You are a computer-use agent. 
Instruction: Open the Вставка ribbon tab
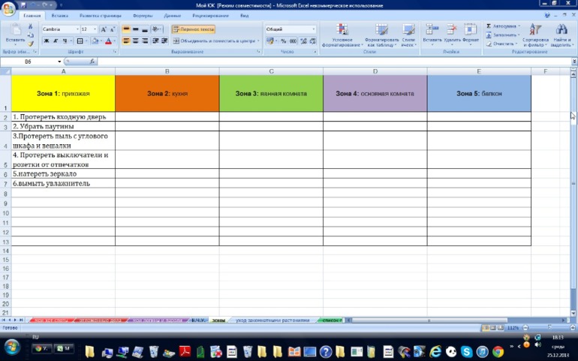point(60,15)
